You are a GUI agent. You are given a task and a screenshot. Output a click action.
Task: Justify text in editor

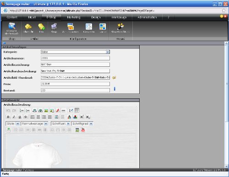pos(50,117)
